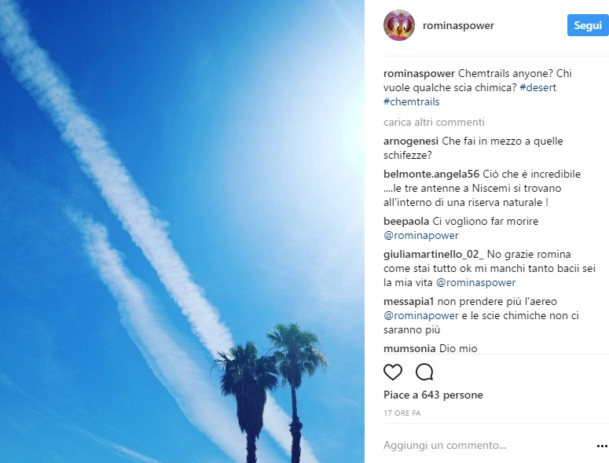Visit belmonte.angela56 commenter profile

(431, 174)
